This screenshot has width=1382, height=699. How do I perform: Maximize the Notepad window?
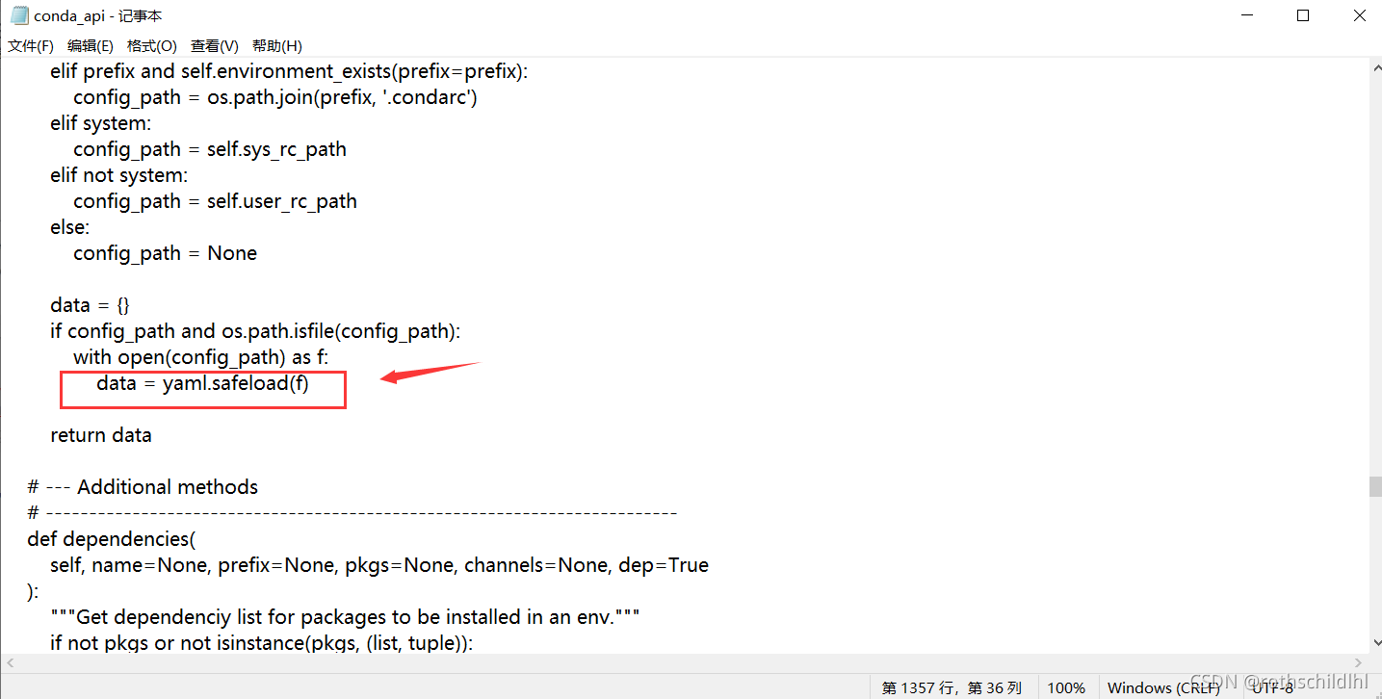point(1303,15)
